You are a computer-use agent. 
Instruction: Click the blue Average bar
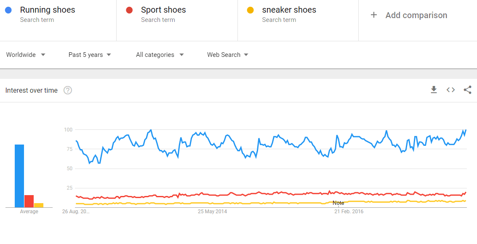(19, 176)
